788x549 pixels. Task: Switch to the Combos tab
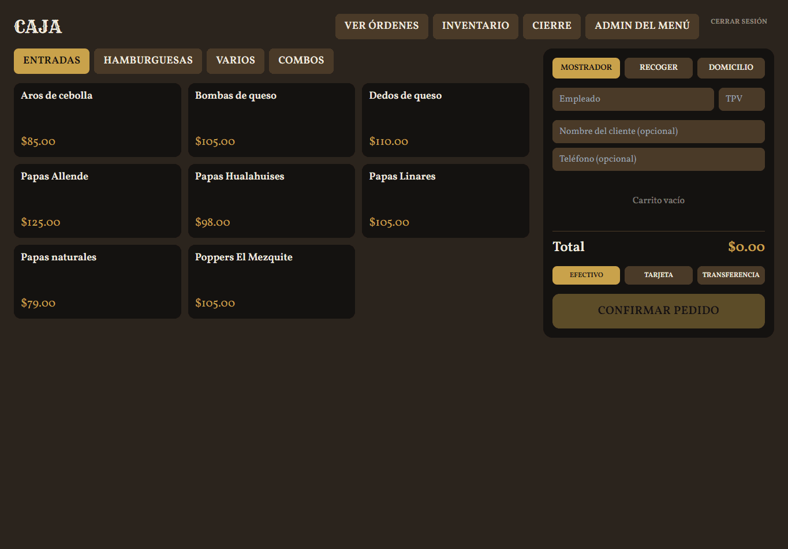301,61
